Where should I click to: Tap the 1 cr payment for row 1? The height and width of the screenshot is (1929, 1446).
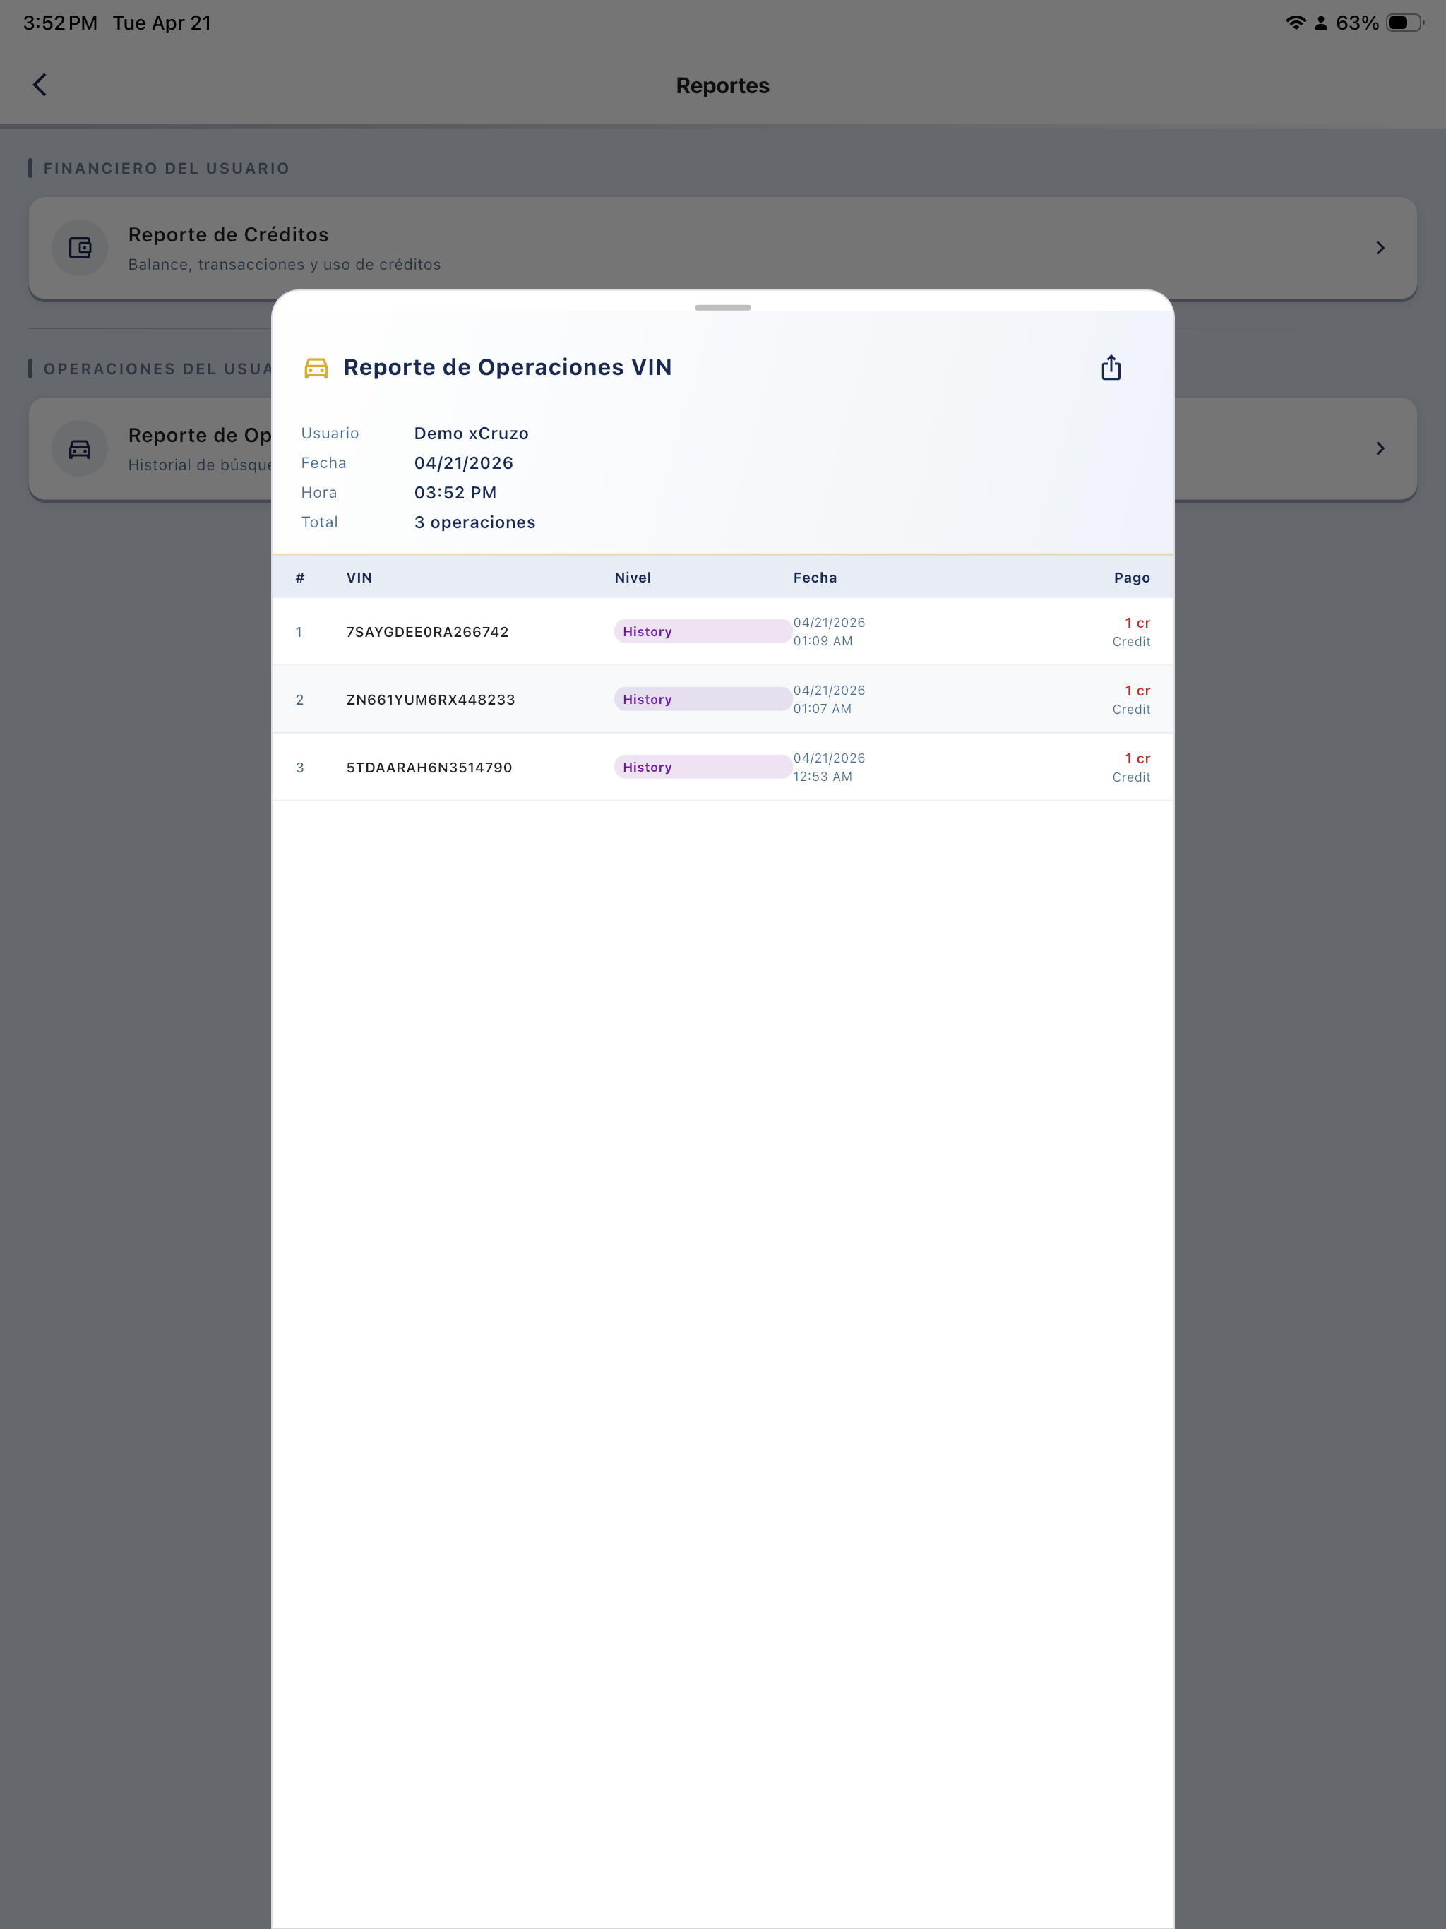coord(1137,623)
